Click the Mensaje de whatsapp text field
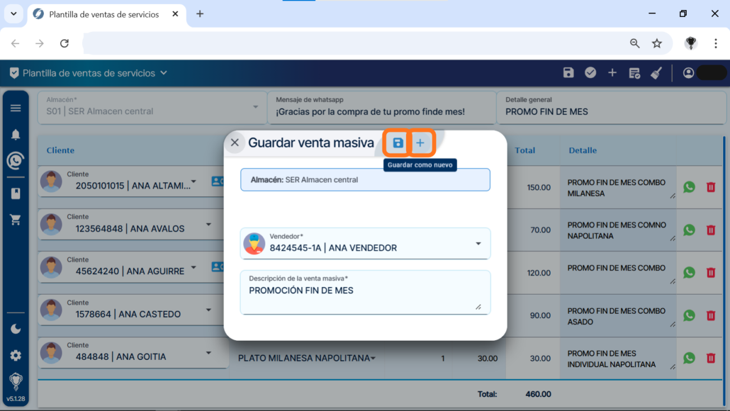The width and height of the screenshot is (730, 411). (382, 111)
